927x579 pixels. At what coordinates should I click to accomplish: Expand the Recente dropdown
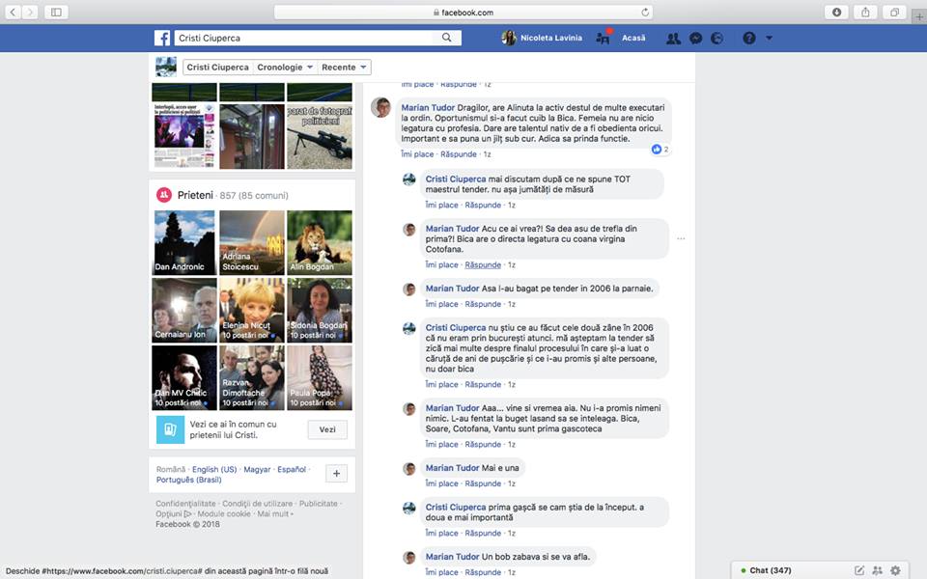pos(345,68)
